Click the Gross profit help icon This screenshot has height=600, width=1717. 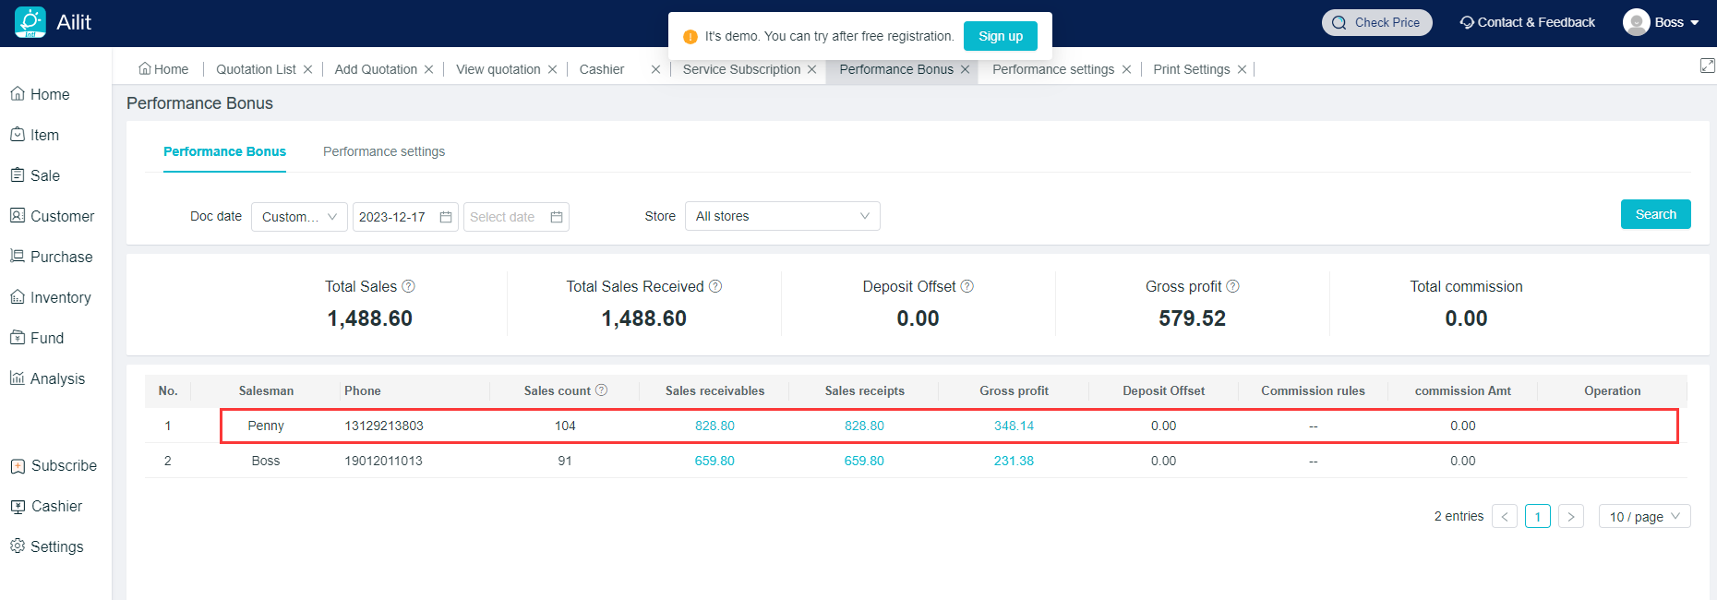tap(1232, 286)
